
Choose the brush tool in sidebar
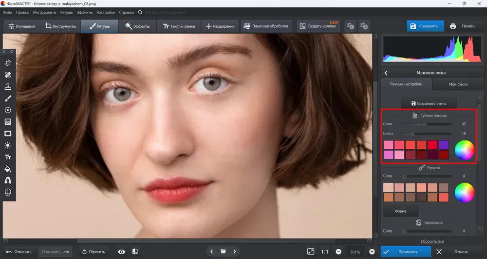(x=8, y=98)
